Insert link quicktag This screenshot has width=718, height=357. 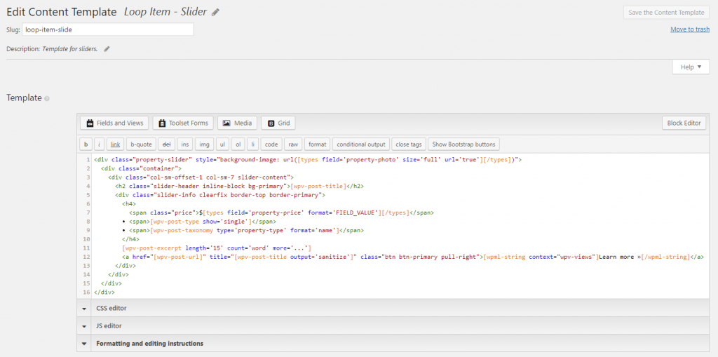tap(116, 144)
